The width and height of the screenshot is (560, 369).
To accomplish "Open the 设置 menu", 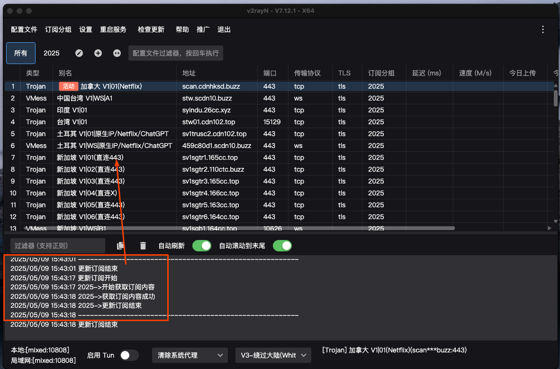I will pyautogui.click(x=86, y=29).
